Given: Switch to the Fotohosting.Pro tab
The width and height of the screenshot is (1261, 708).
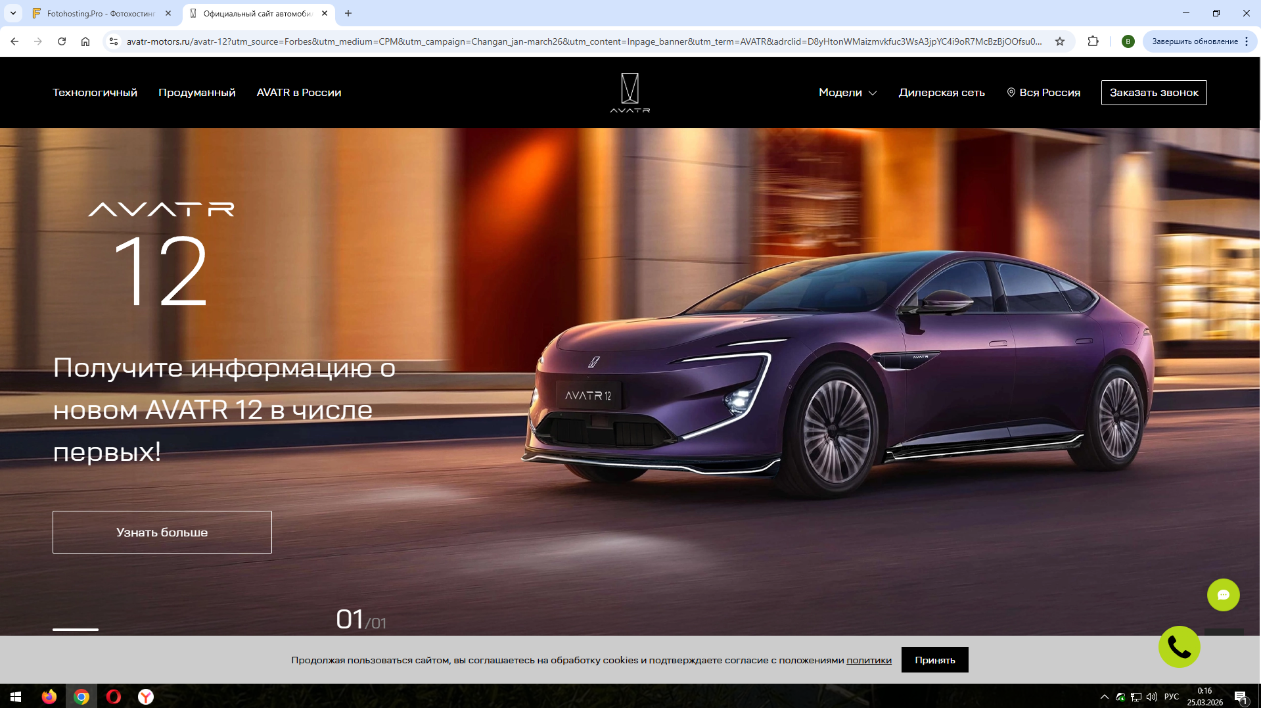Looking at the screenshot, I should coord(102,13).
